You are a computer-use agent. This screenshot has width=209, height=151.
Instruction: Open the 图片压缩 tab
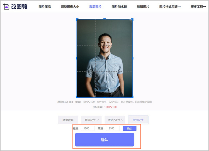coord(45,7)
